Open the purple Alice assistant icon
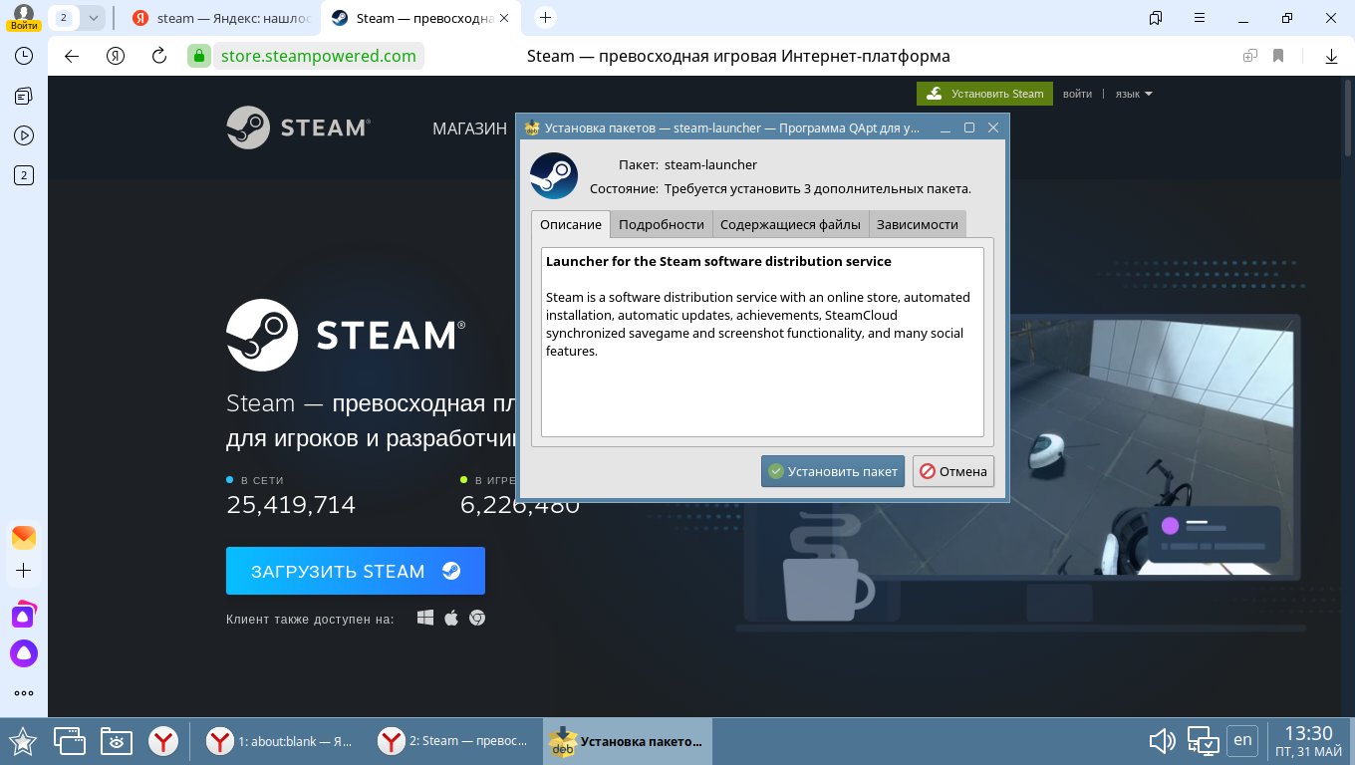 coord(24,653)
